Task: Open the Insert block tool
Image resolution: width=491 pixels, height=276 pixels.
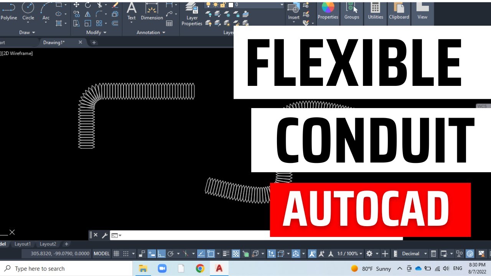Action: tap(294, 11)
